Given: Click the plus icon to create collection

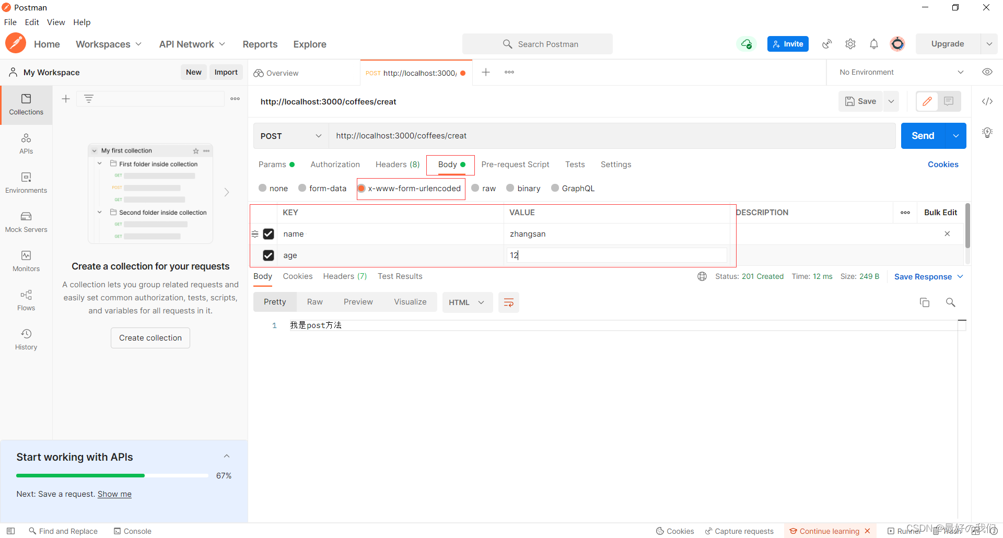Looking at the screenshot, I should tap(66, 99).
